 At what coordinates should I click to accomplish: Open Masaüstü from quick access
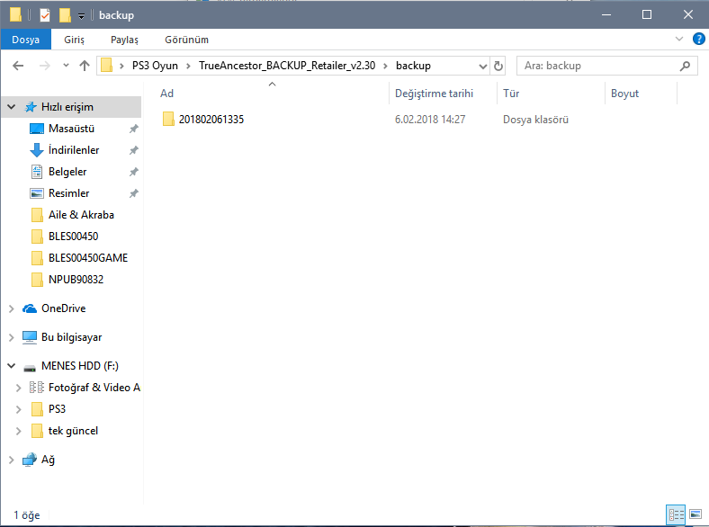pos(71,129)
